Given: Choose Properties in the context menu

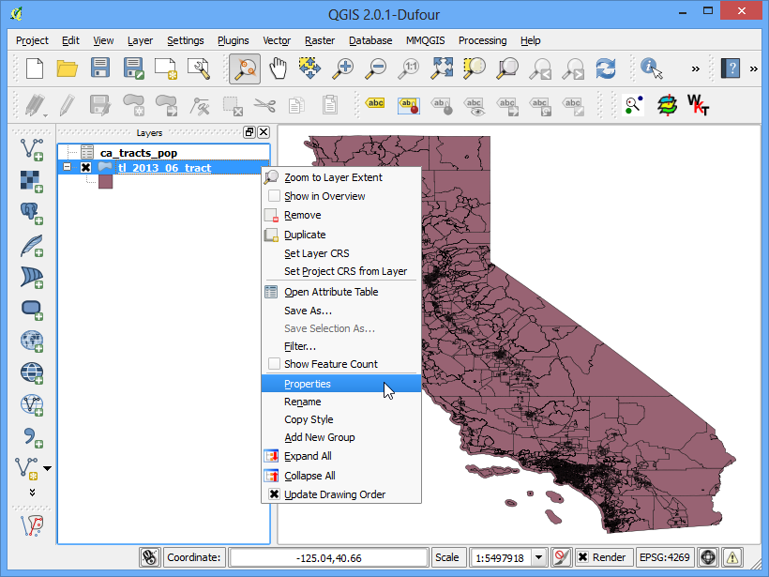Looking at the screenshot, I should click(341, 384).
